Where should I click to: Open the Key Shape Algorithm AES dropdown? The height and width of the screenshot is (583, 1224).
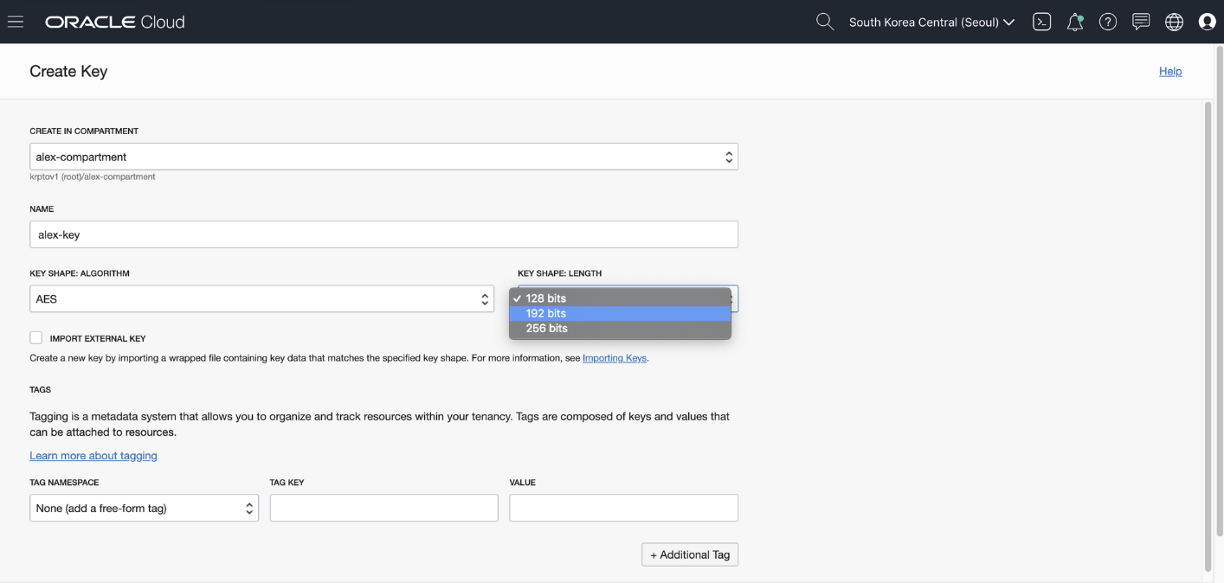[x=261, y=299]
